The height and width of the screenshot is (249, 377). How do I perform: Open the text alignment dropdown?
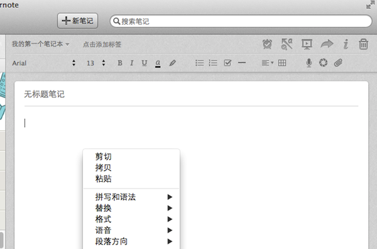click(268, 63)
